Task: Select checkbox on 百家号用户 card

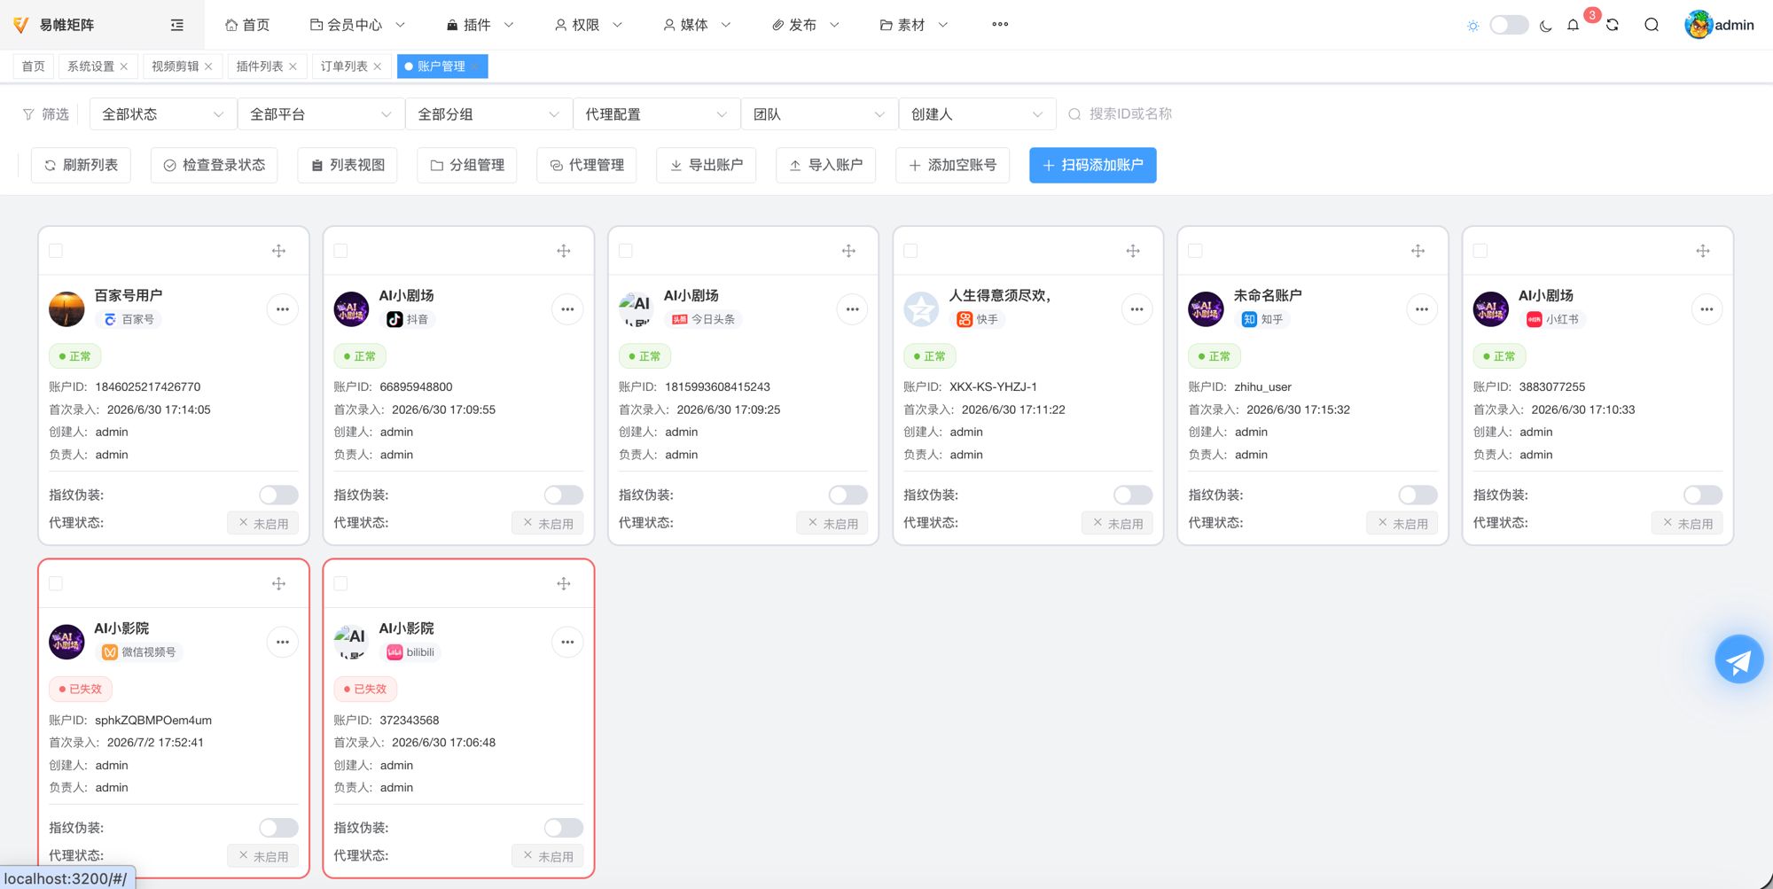Action: point(56,251)
